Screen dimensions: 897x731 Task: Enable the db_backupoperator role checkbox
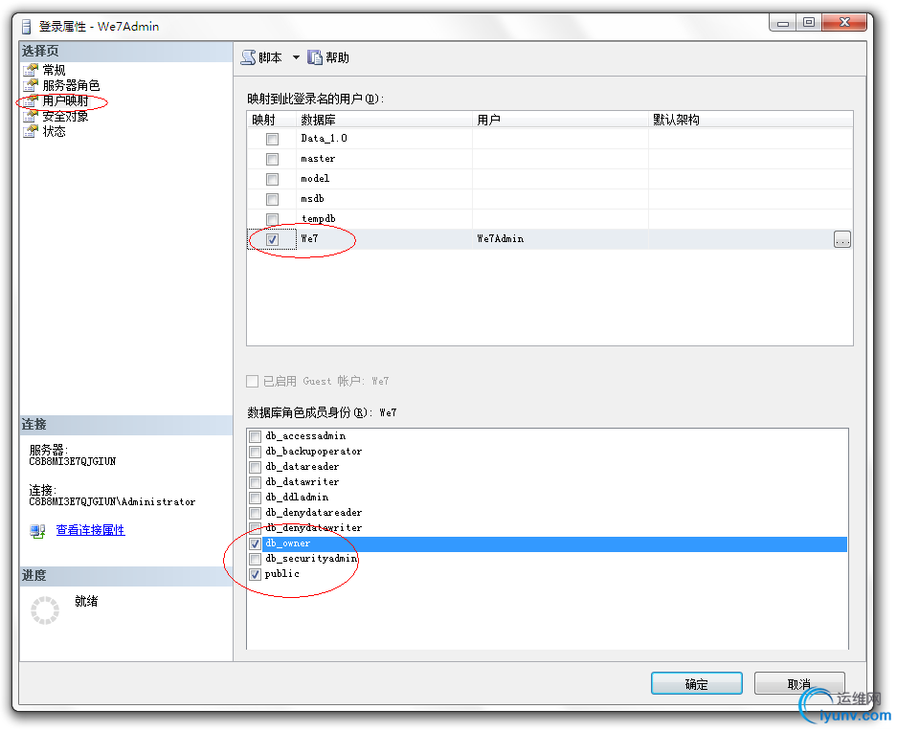pyautogui.click(x=256, y=452)
